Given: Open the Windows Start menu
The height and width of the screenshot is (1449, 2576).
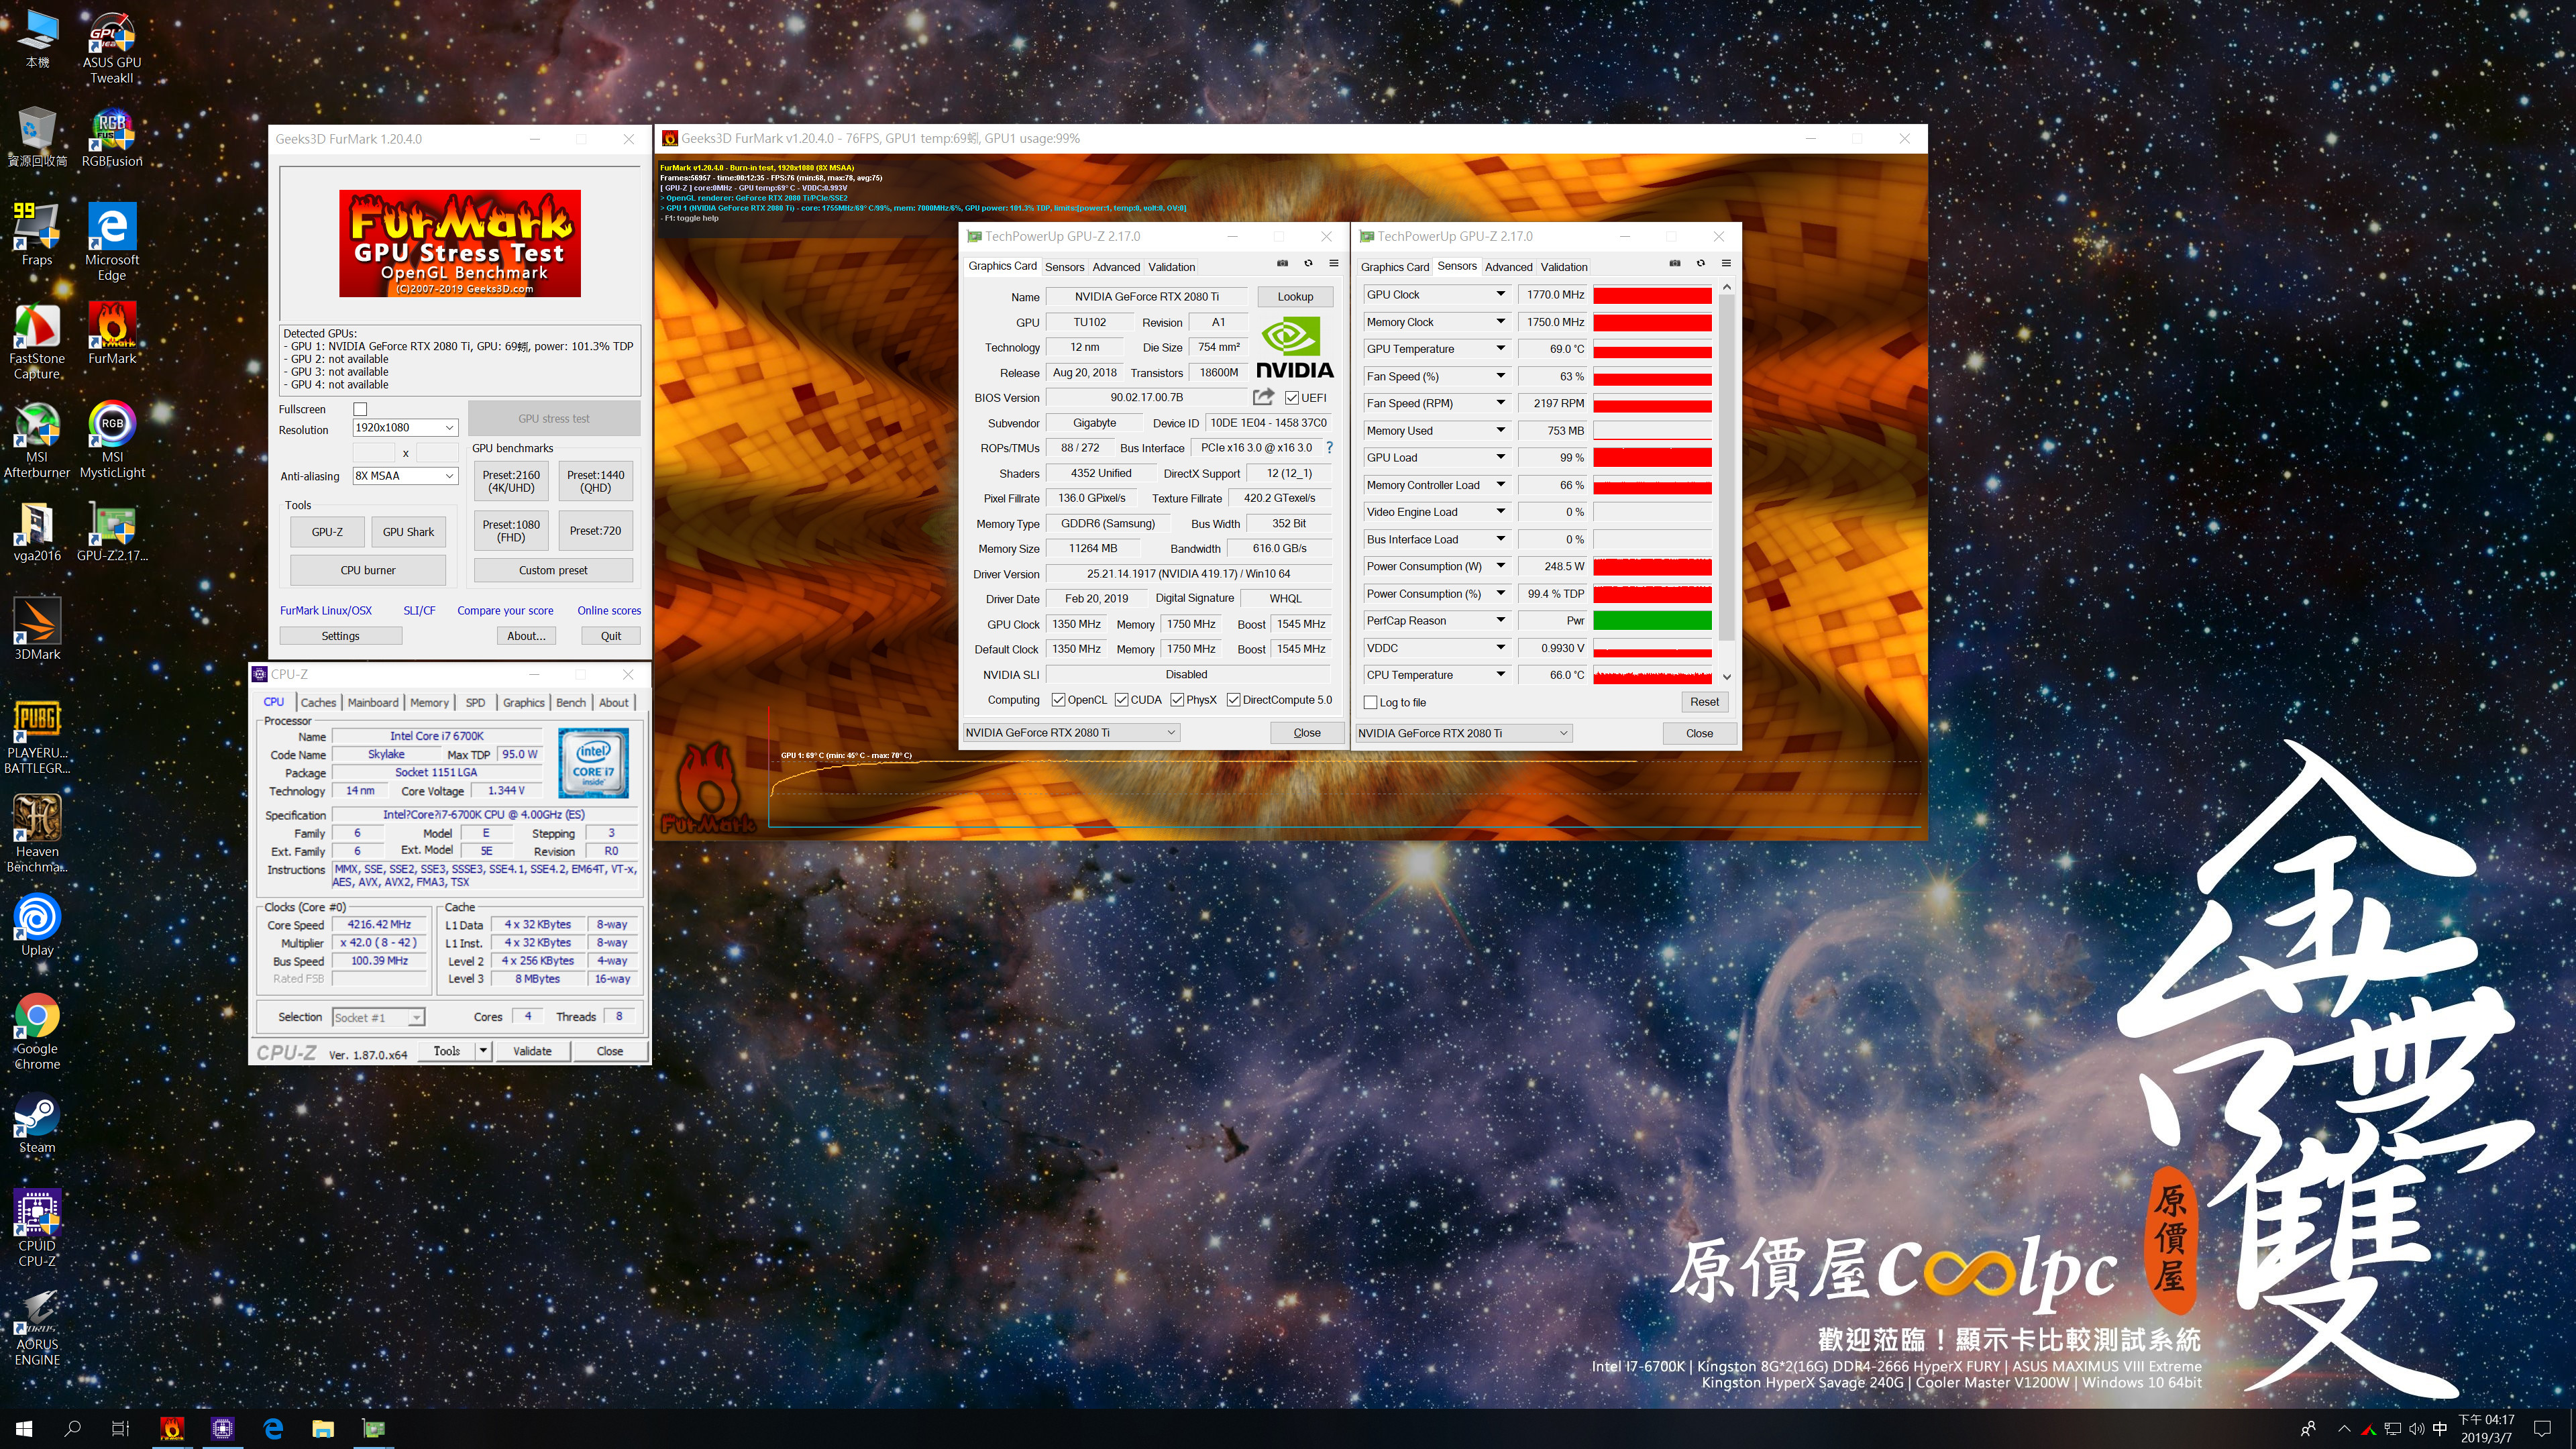Looking at the screenshot, I should [24, 1428].
